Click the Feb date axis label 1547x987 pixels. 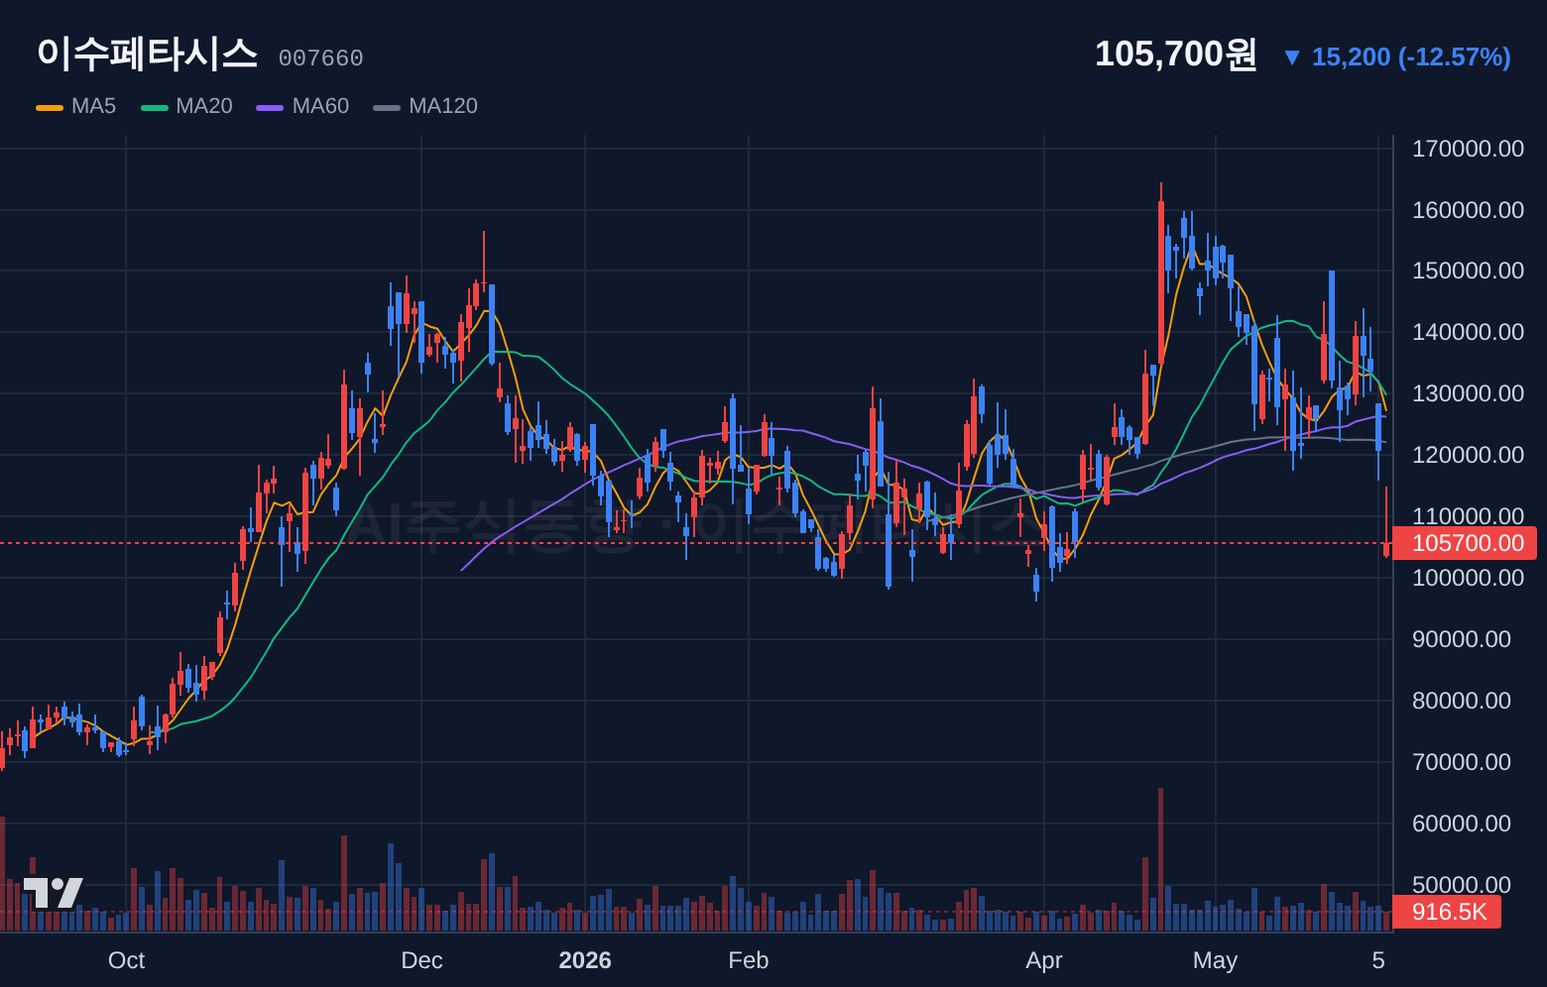tap(749, 960)
